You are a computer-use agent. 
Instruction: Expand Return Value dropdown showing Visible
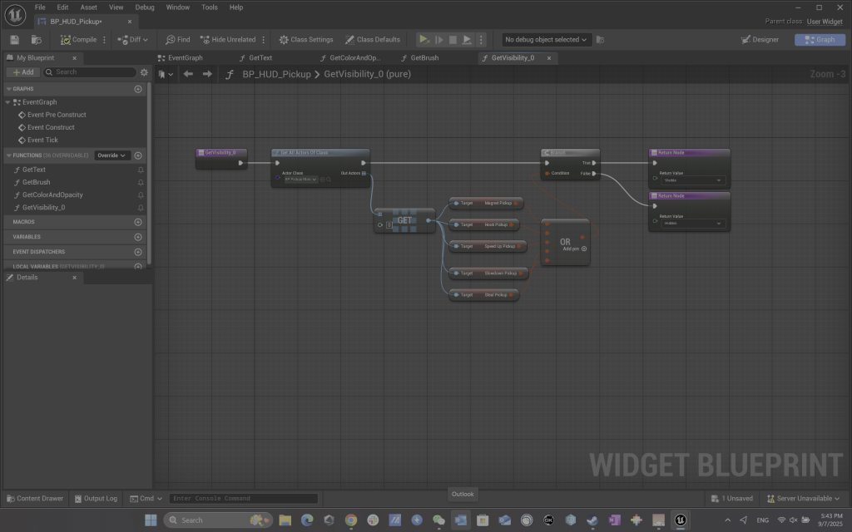tap(693, 180)
